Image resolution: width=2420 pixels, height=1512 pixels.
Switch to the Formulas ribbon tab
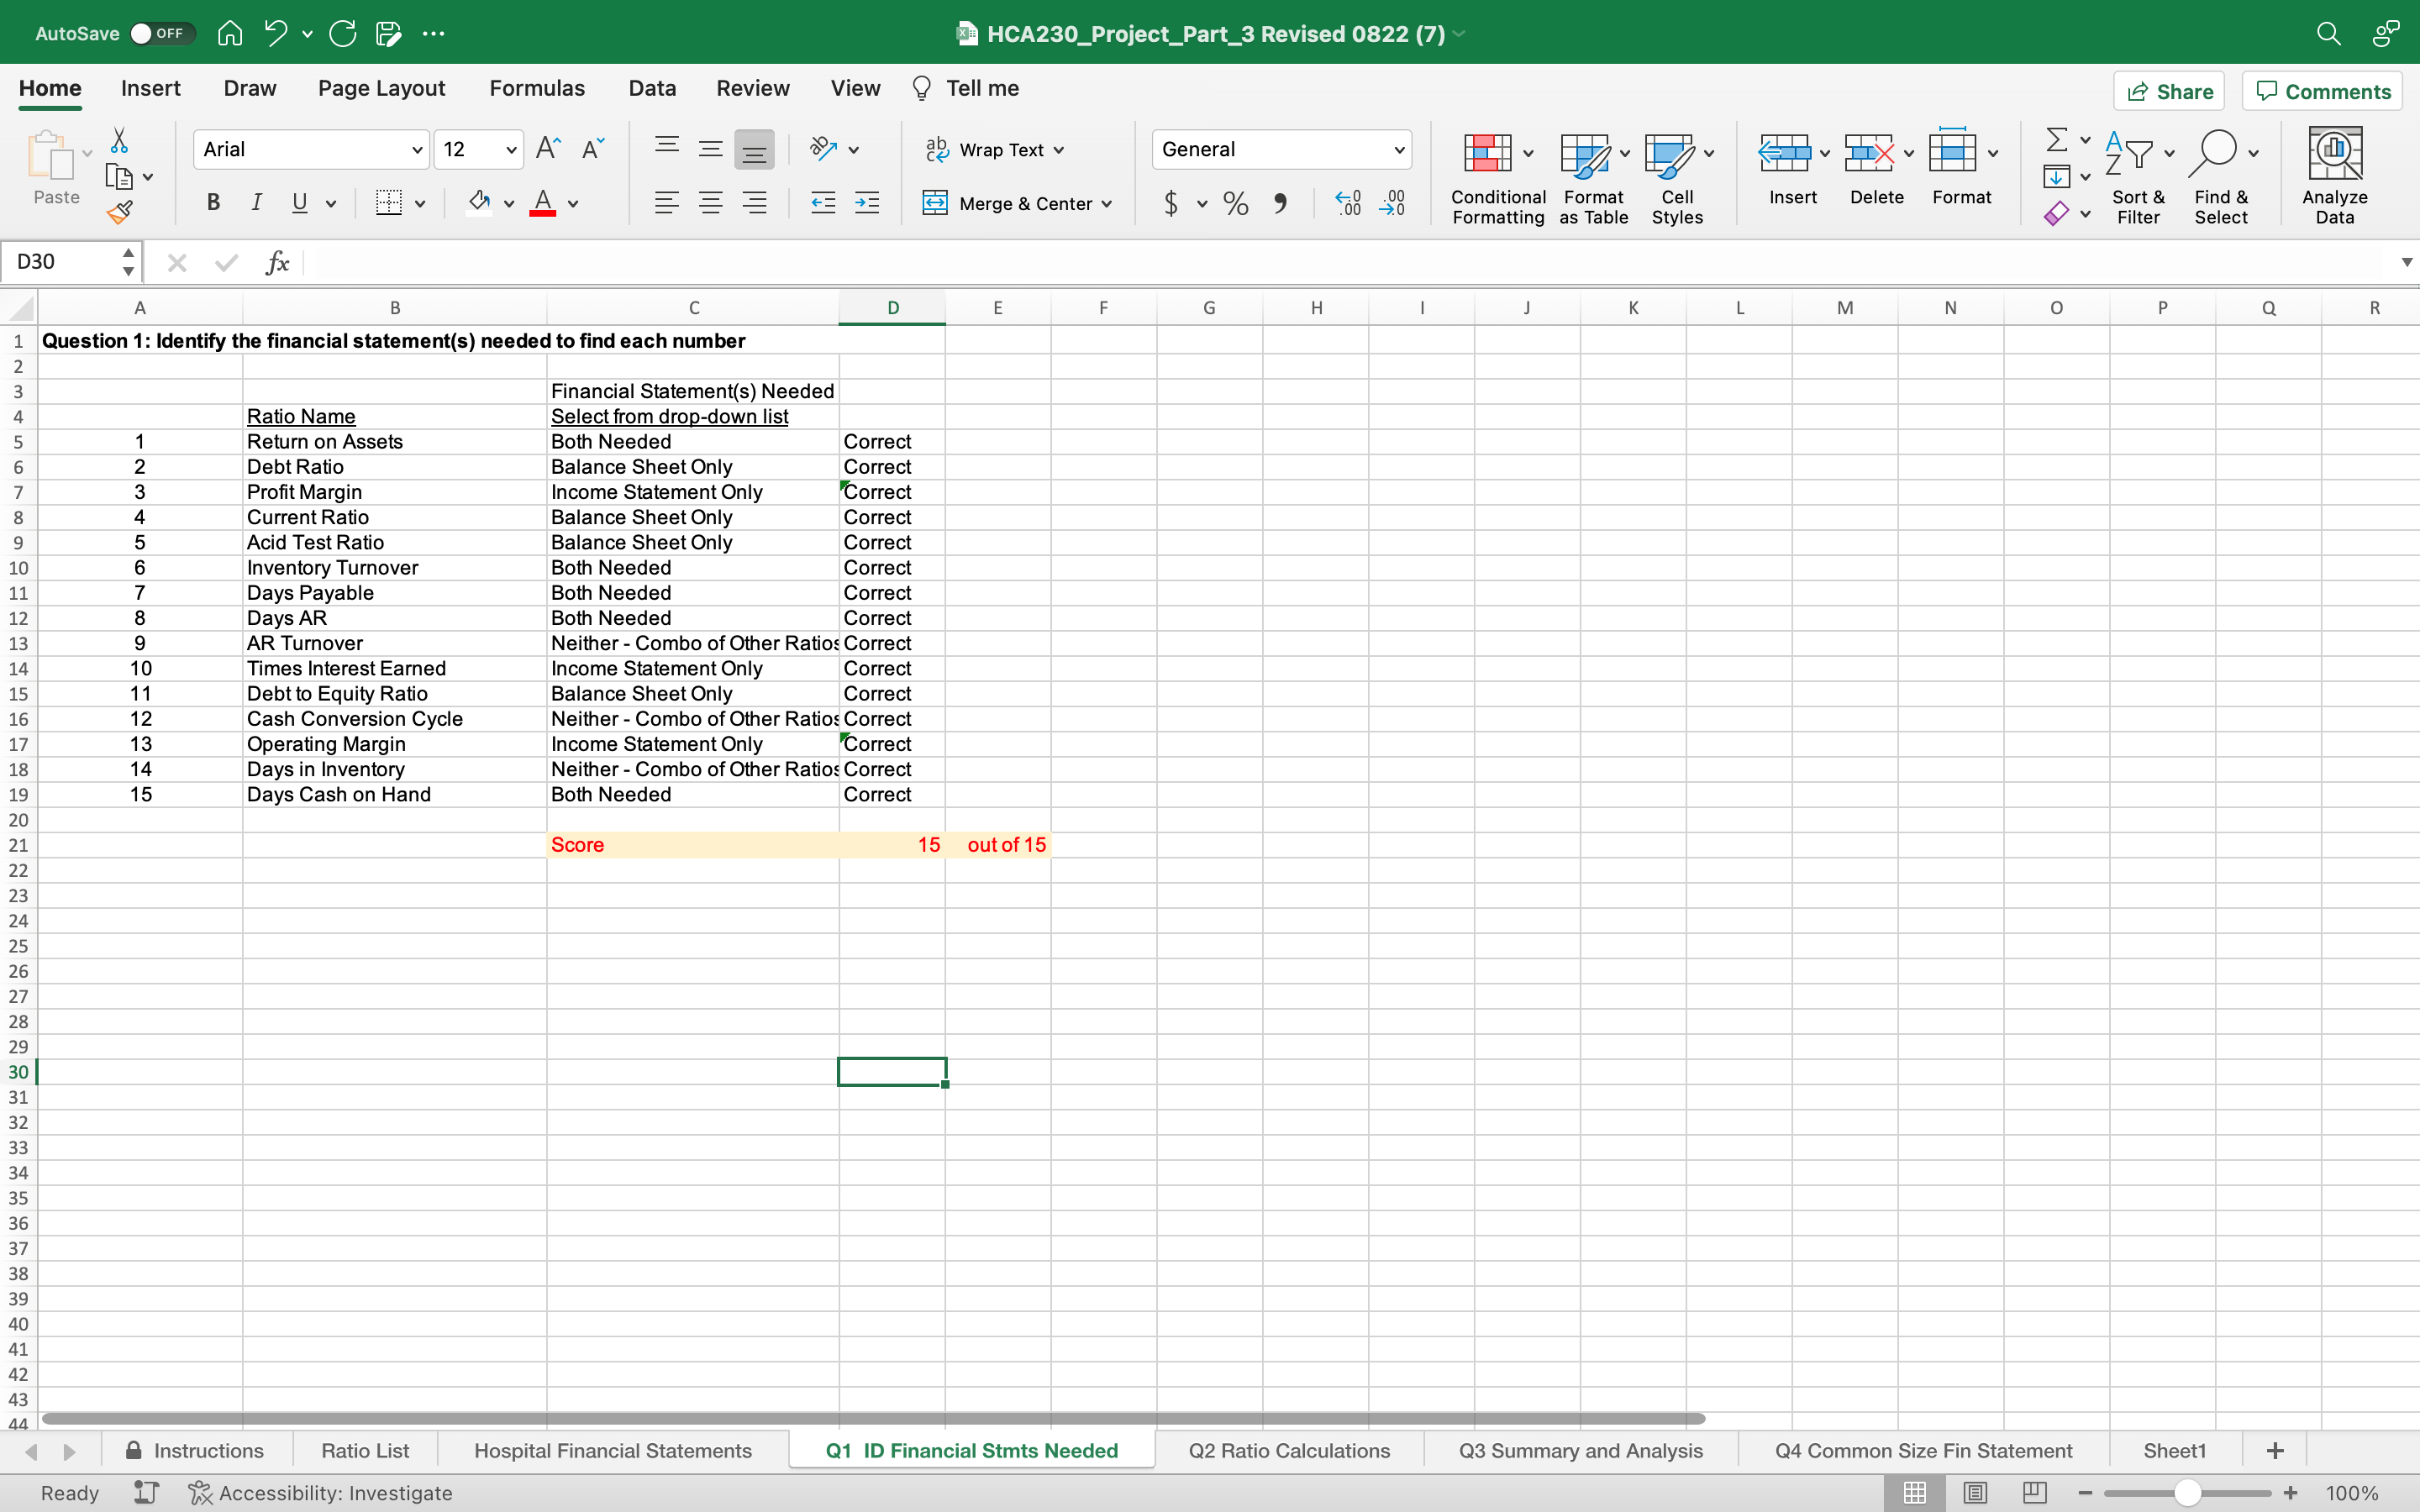point(536,88)
